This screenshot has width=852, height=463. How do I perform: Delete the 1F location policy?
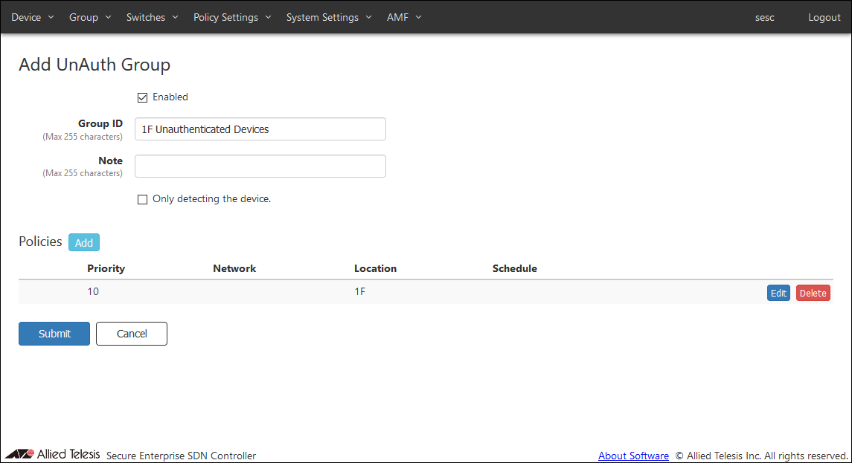[813, 293]
